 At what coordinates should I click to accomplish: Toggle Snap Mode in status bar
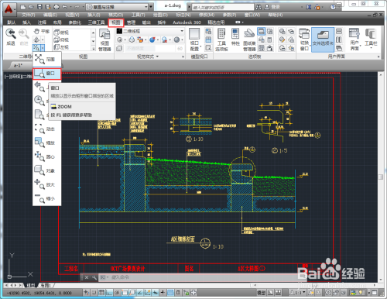94,293
